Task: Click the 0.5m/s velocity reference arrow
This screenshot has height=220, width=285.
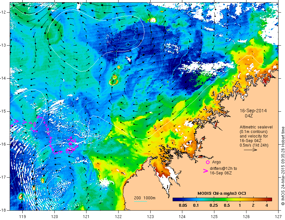Action: pos(250,150)
